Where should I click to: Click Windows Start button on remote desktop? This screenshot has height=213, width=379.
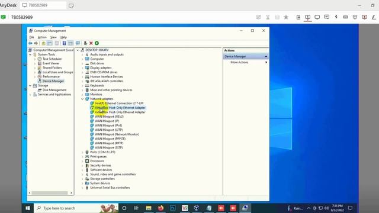28,208
